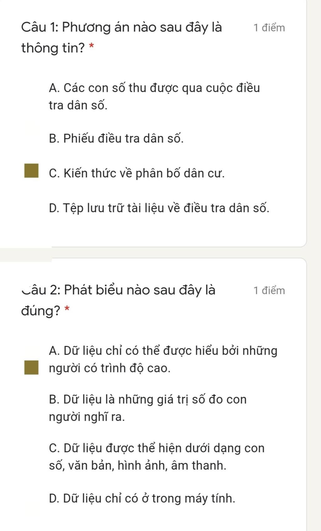
Task: Pick option D 'Tệp lưu trữ tài liệu'
Action: point(159,208)
